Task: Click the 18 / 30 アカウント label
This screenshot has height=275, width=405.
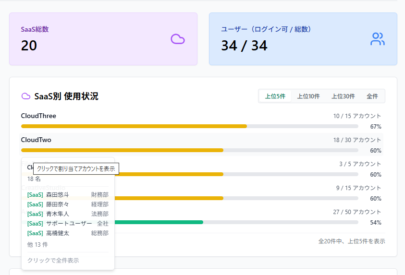Action: point(357,140)
